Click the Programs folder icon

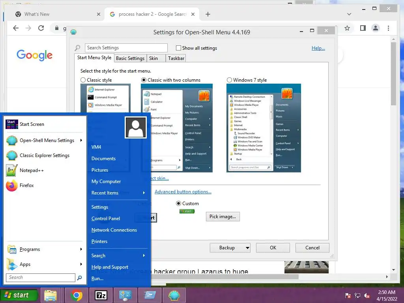click(12, 249)
